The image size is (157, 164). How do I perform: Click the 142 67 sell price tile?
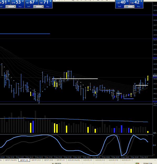pyautogui.click(x=32, y=2)
